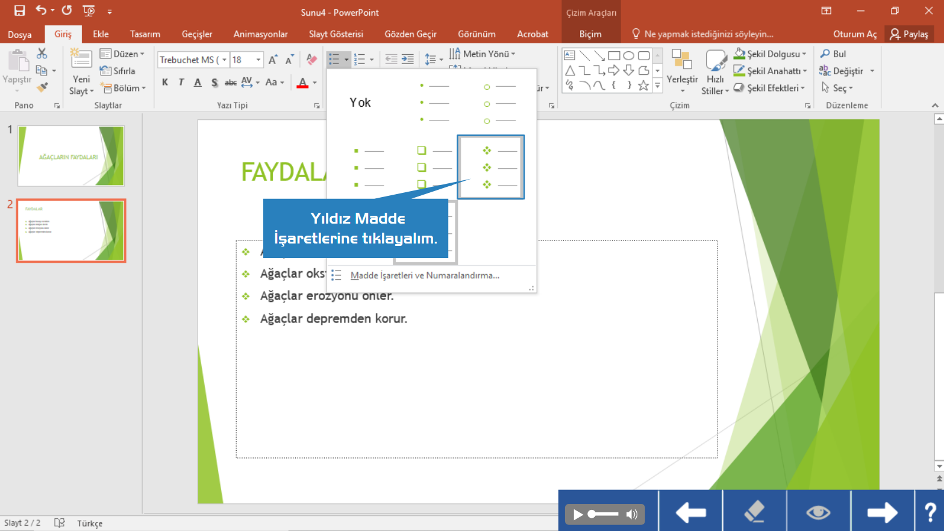Viewport: 944px width, 531px height.
Task: Decrease font size with the smaller A
Action: pos(289,60)
